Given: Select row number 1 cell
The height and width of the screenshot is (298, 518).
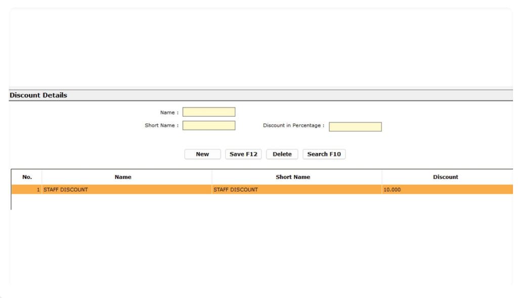Looking at the screenshot, I should tap(27, 190).
